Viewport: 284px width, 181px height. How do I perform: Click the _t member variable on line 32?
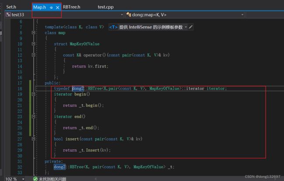[x=170, y=167]
